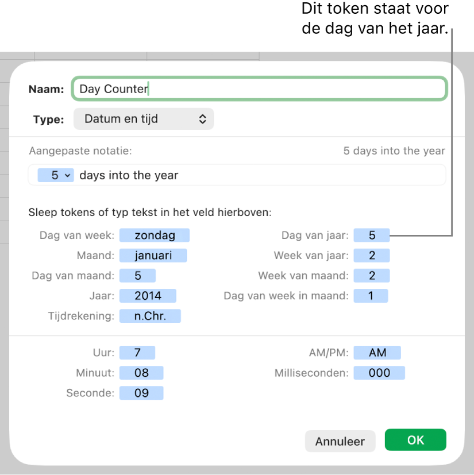Select the Seconde token showing 09
This screenshot has height=475, width=474.
tap(141, 393)
